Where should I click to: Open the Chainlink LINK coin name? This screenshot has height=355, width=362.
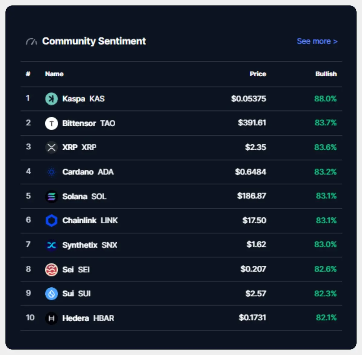pyautogui.click(x=90, y=221)
